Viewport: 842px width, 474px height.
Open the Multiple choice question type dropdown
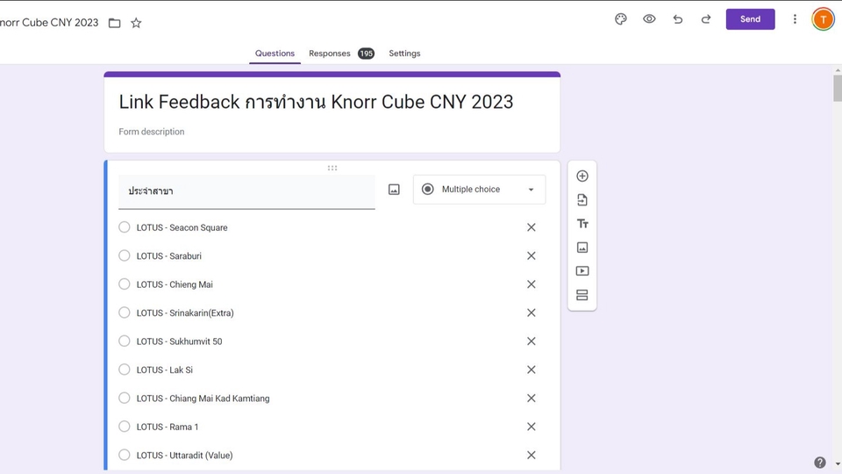pos(479,190)
